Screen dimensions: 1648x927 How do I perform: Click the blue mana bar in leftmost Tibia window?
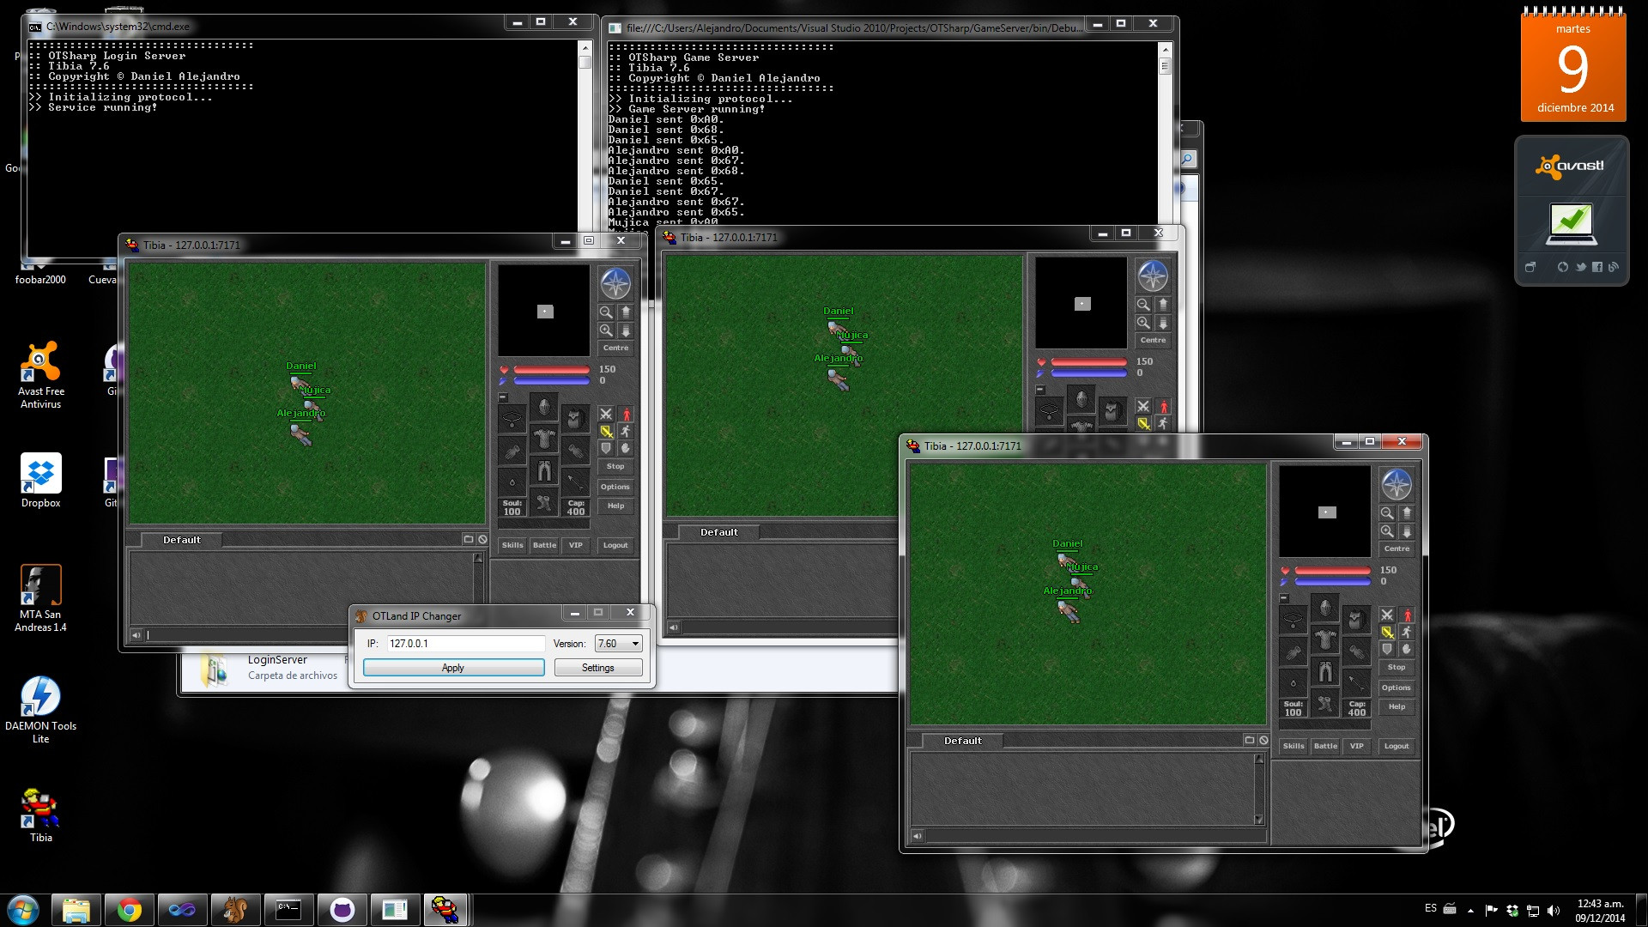point(551,381)
